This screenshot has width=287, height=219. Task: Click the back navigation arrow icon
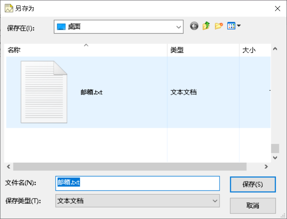[194, 26]
